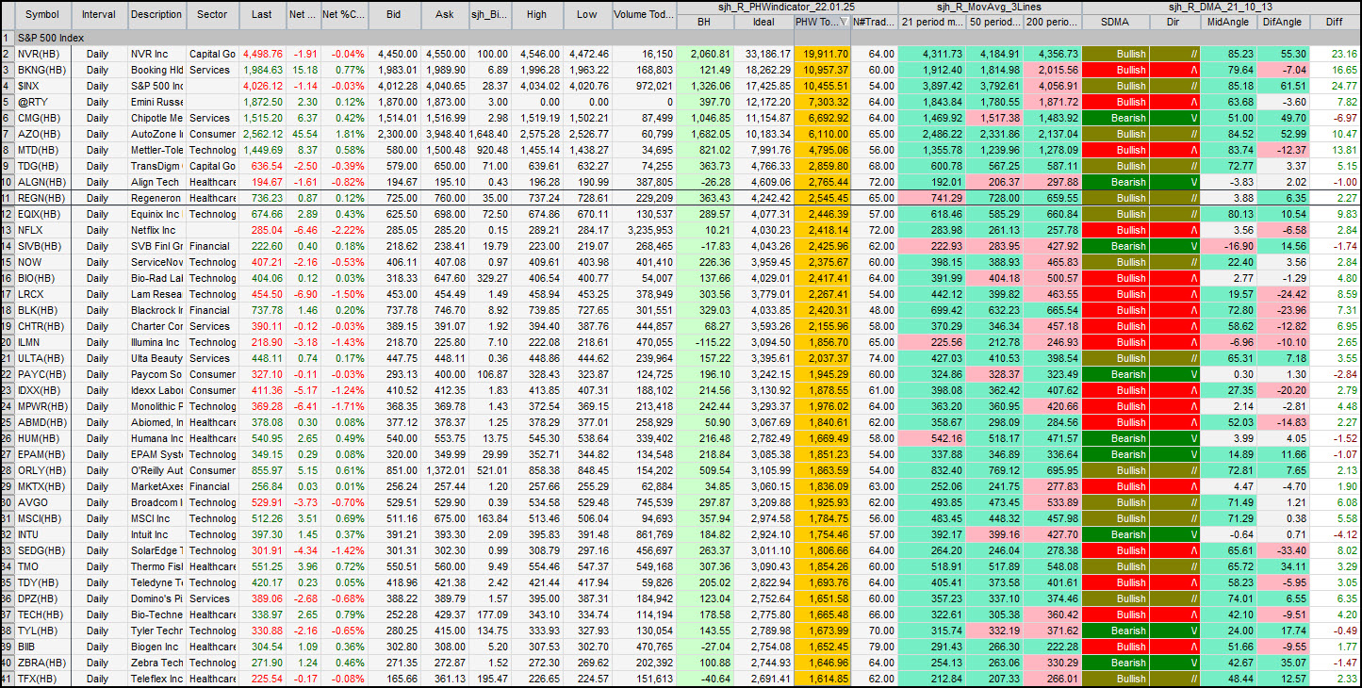Click the Capital Go sector cell for TDG(HB)
The width and height of the screenshot is (1362, 688).
(x=213, y=166)
